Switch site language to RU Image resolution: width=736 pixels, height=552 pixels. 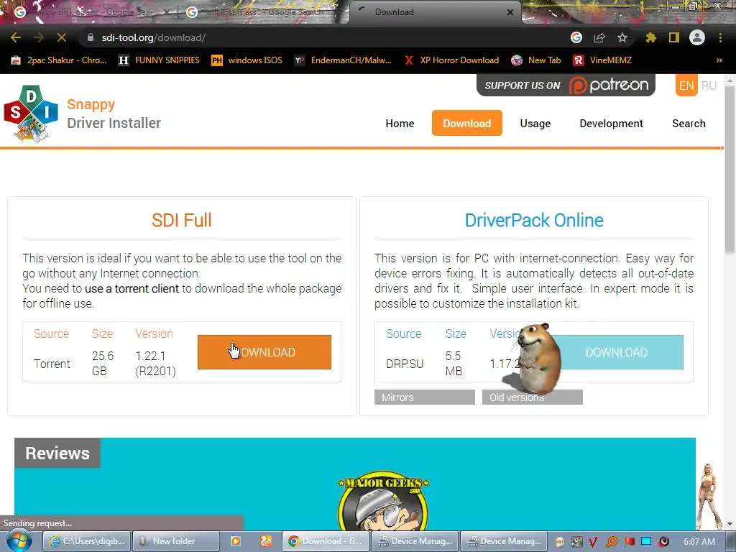[709, 86]
